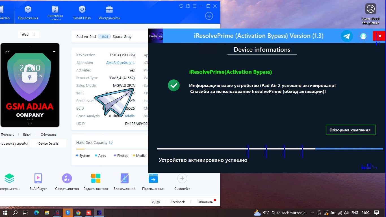
Task: Click the System legend entry
Action: [83, 156]
